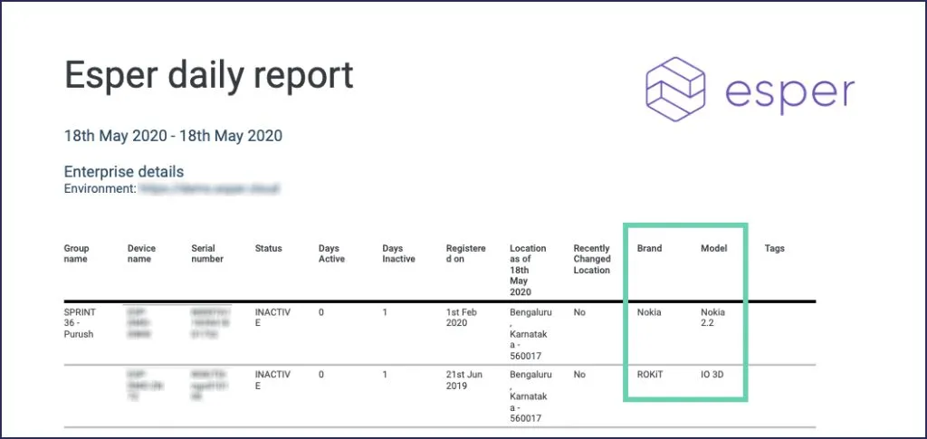Click the "Days Inactive" column header
The height and width of the screenshot is (439, 927).
pos(398,253)
